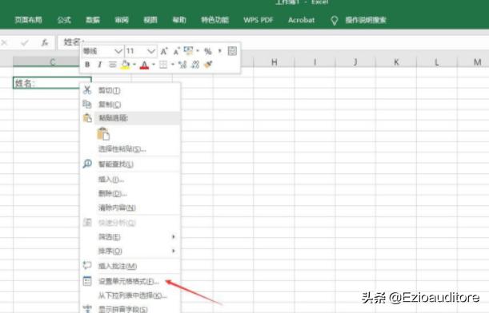Choose 插入批注(M) from the context menu
The width and height of the screenshot is (489, 313).
click(x=130, y=266)
